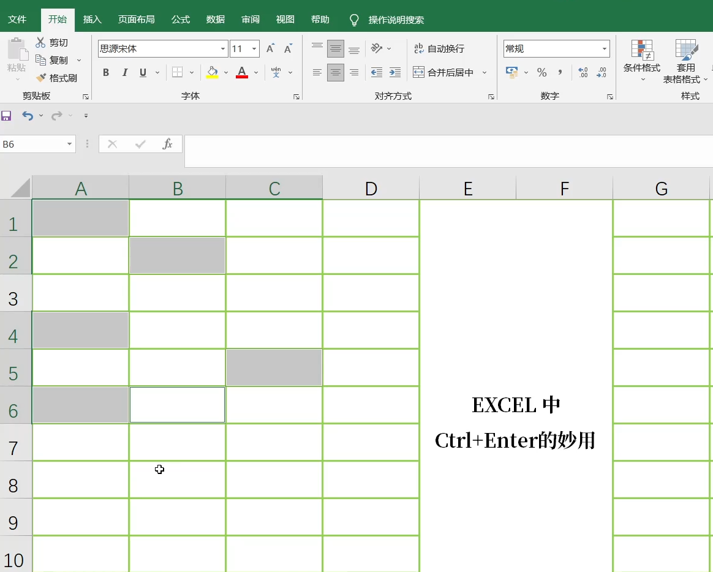Expand underline style dropdown arrow
The image size is (713, 572).
(x=157, y=72)
